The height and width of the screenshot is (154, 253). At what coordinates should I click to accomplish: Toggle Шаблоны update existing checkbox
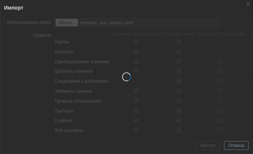[x=136, y=51]
